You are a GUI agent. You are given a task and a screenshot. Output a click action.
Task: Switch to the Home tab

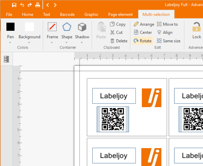coord(27,14)
